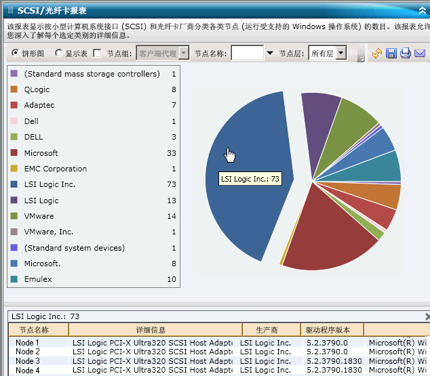
Task: Sort by 节点名称 column header
Action: coord(38,330)
